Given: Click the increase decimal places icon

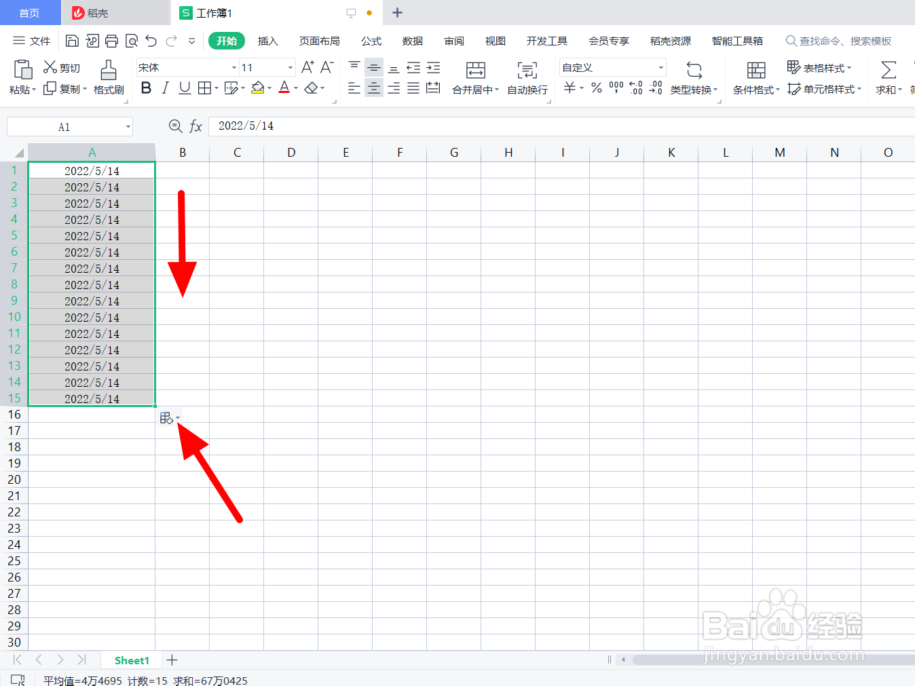Looking at the screenshot, I should point(636,88).
